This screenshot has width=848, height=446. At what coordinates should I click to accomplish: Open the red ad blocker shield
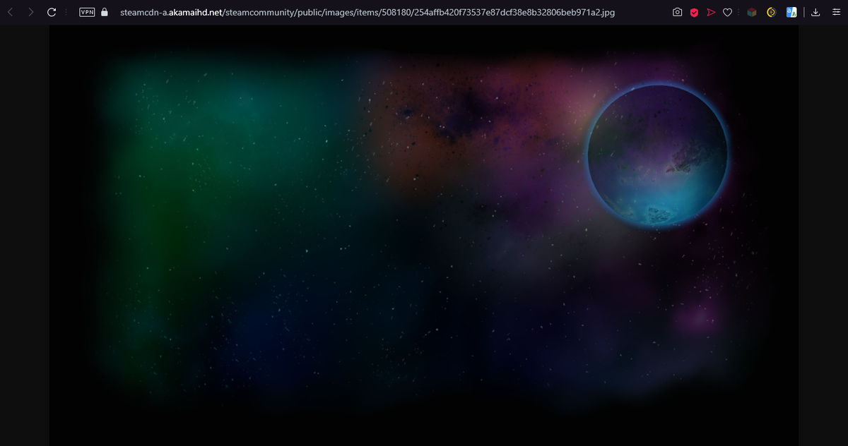(x=694, y=12)
